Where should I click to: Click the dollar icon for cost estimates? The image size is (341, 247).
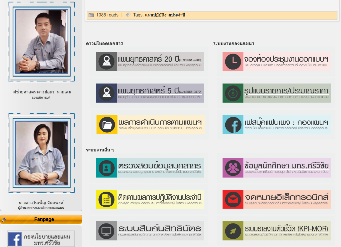click(x=233, y=93)
